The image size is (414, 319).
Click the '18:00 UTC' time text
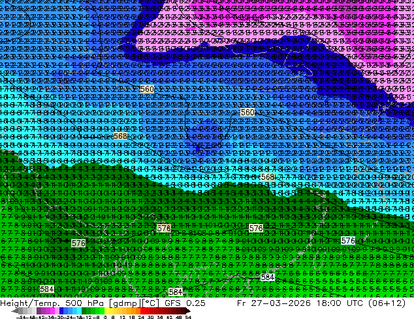click(341, 303)
